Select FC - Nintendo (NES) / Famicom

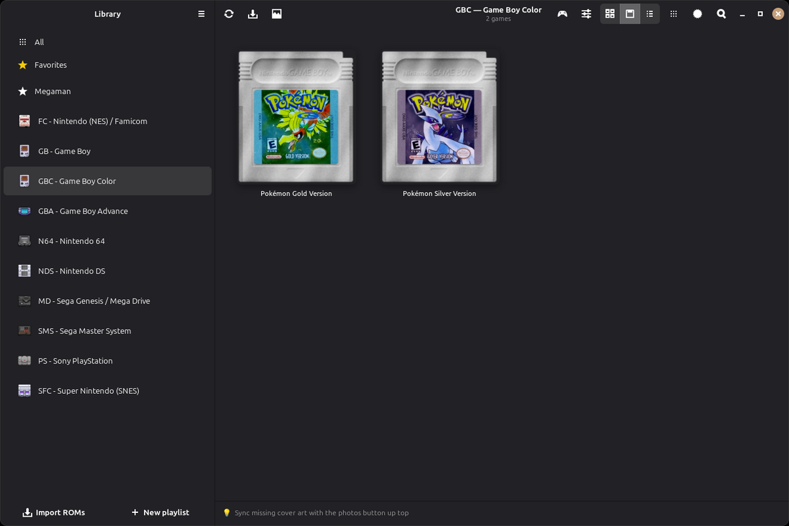(x=107, y=121)
